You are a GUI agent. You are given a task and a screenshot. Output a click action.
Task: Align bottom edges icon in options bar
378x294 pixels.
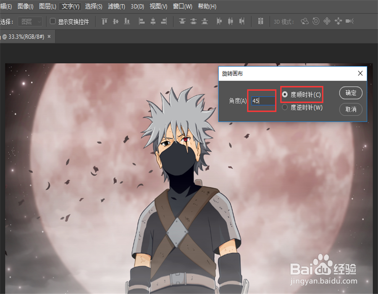pos(127,21)
